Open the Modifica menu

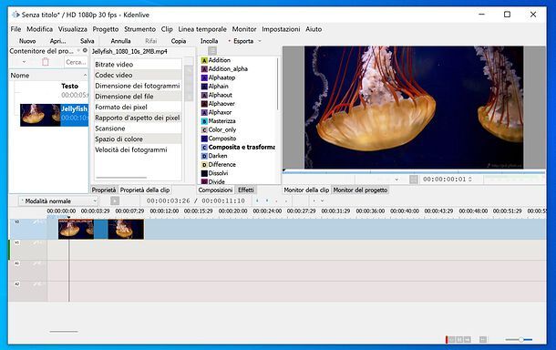coord(40,29)
